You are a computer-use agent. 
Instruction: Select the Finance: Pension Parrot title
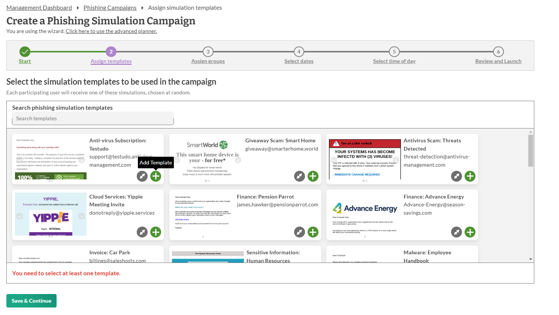(x=265, y=197)
